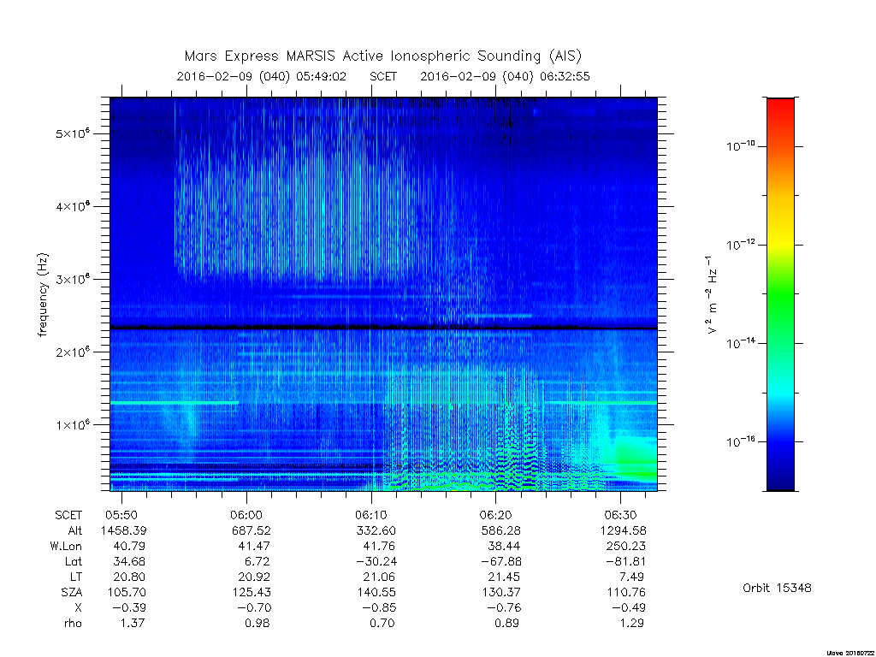Screen dimensions: 876x657
Task: Click the 5×10⁶ frequency axis tick label
Action: (x=73, y=134)
